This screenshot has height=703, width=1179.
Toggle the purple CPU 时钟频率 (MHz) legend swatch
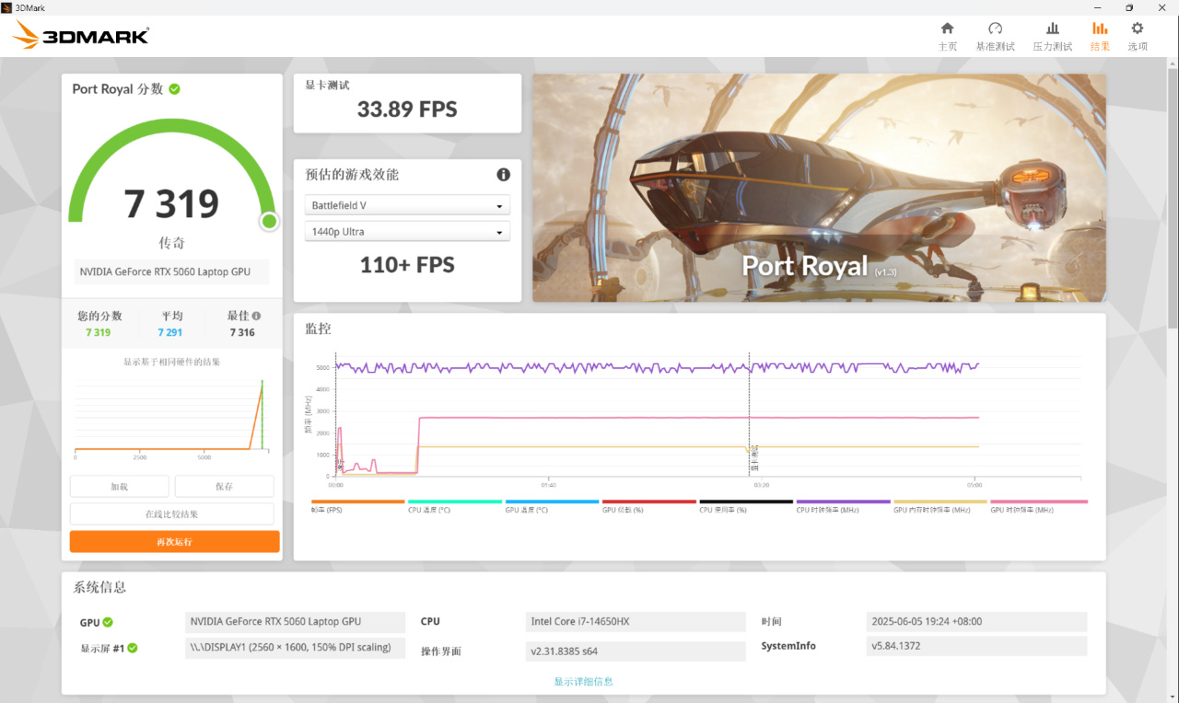pyautogui.click(x=844, y=501)
